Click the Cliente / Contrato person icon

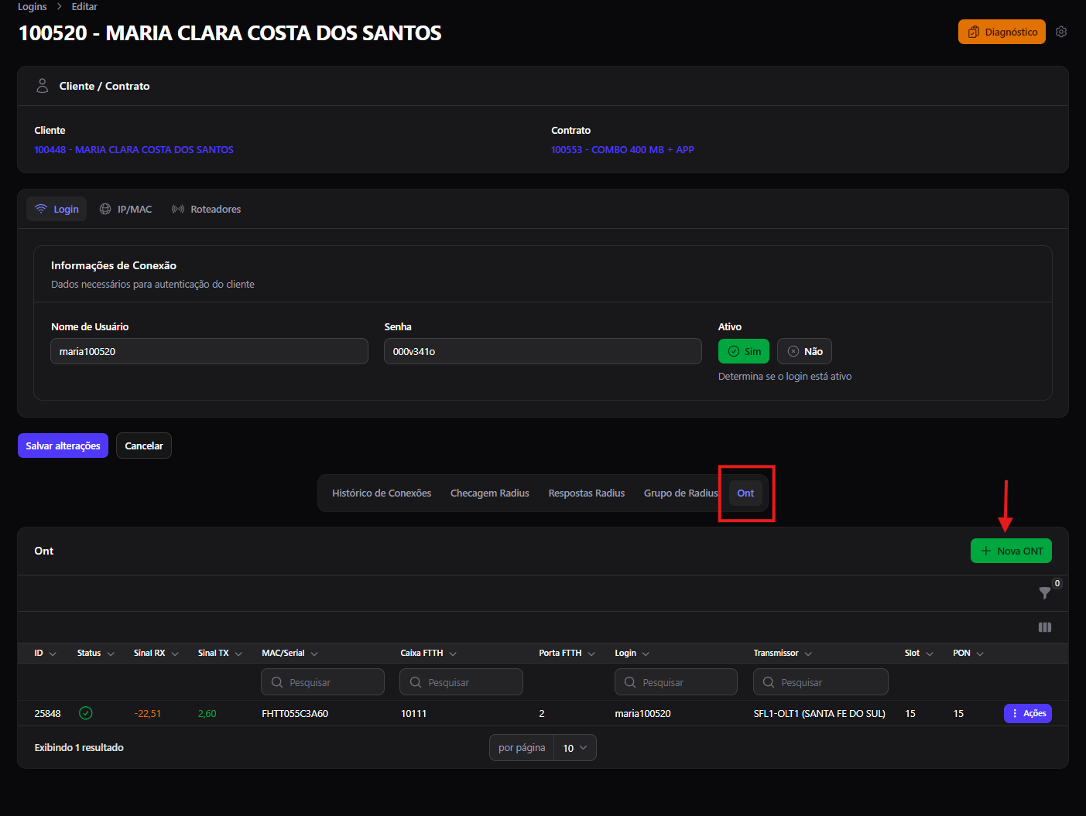[43, 86]
